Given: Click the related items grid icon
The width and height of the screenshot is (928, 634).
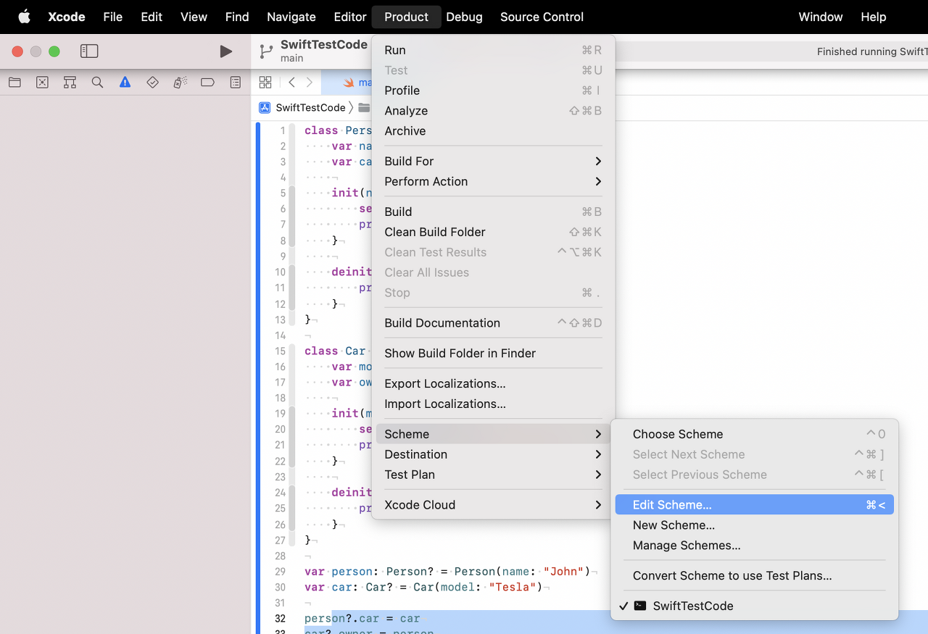Looking at the screenshot, I should (x=265, y=83).
